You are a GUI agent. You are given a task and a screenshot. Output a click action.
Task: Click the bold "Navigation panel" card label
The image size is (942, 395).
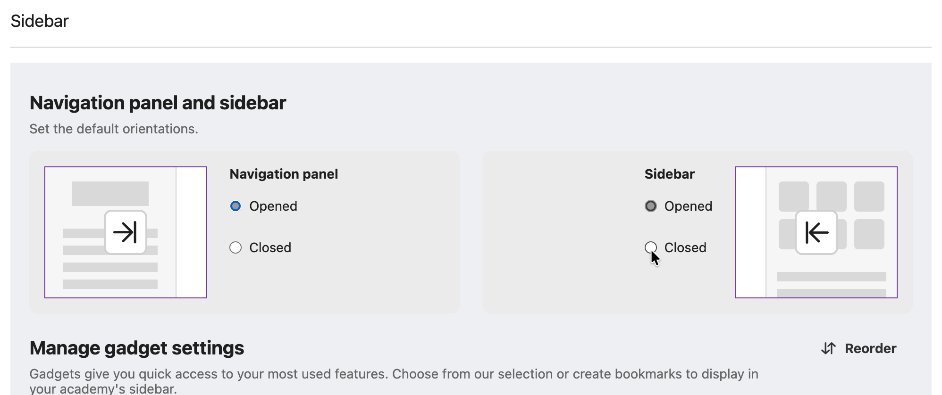(284, 174)
